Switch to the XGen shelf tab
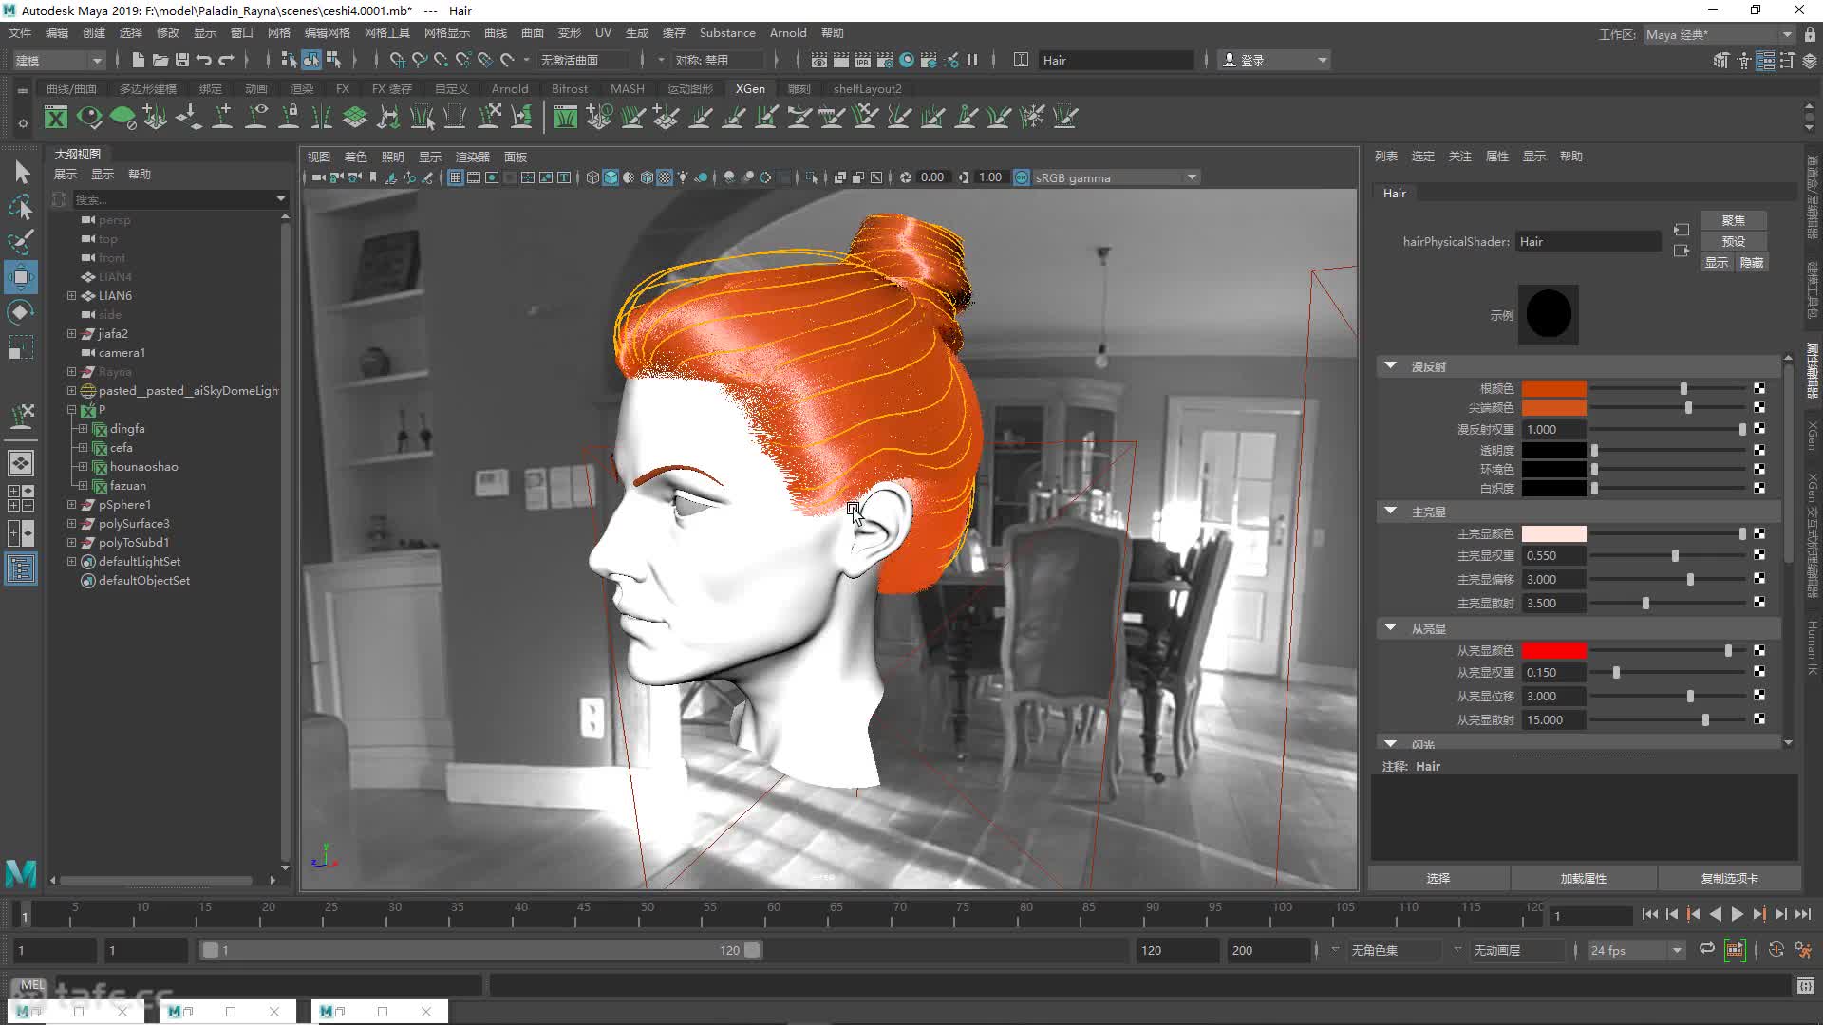Screen dimensions: 1823x1025 pos(750,88)
